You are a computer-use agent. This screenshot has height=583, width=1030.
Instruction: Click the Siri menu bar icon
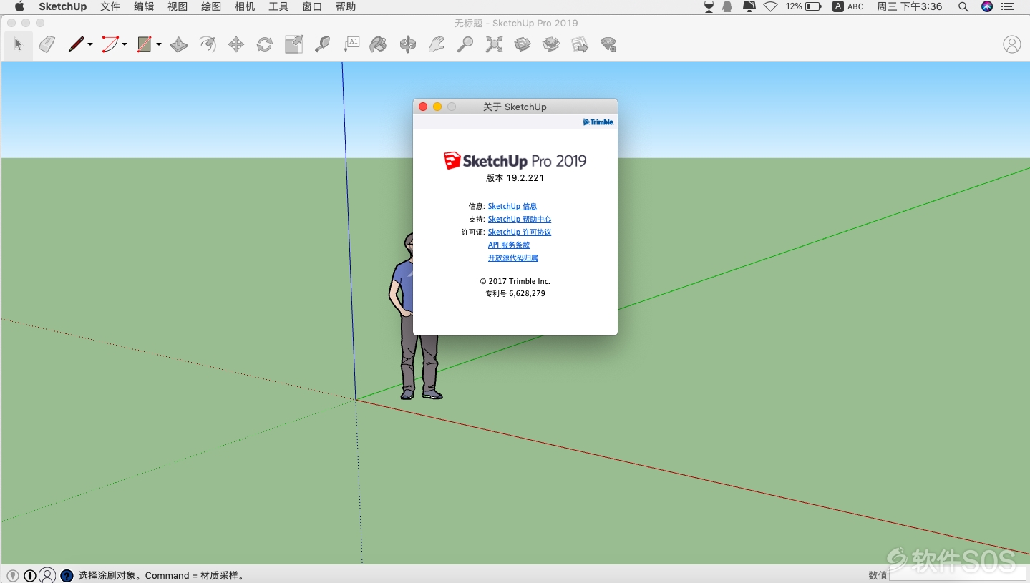[x=987, y=6]
